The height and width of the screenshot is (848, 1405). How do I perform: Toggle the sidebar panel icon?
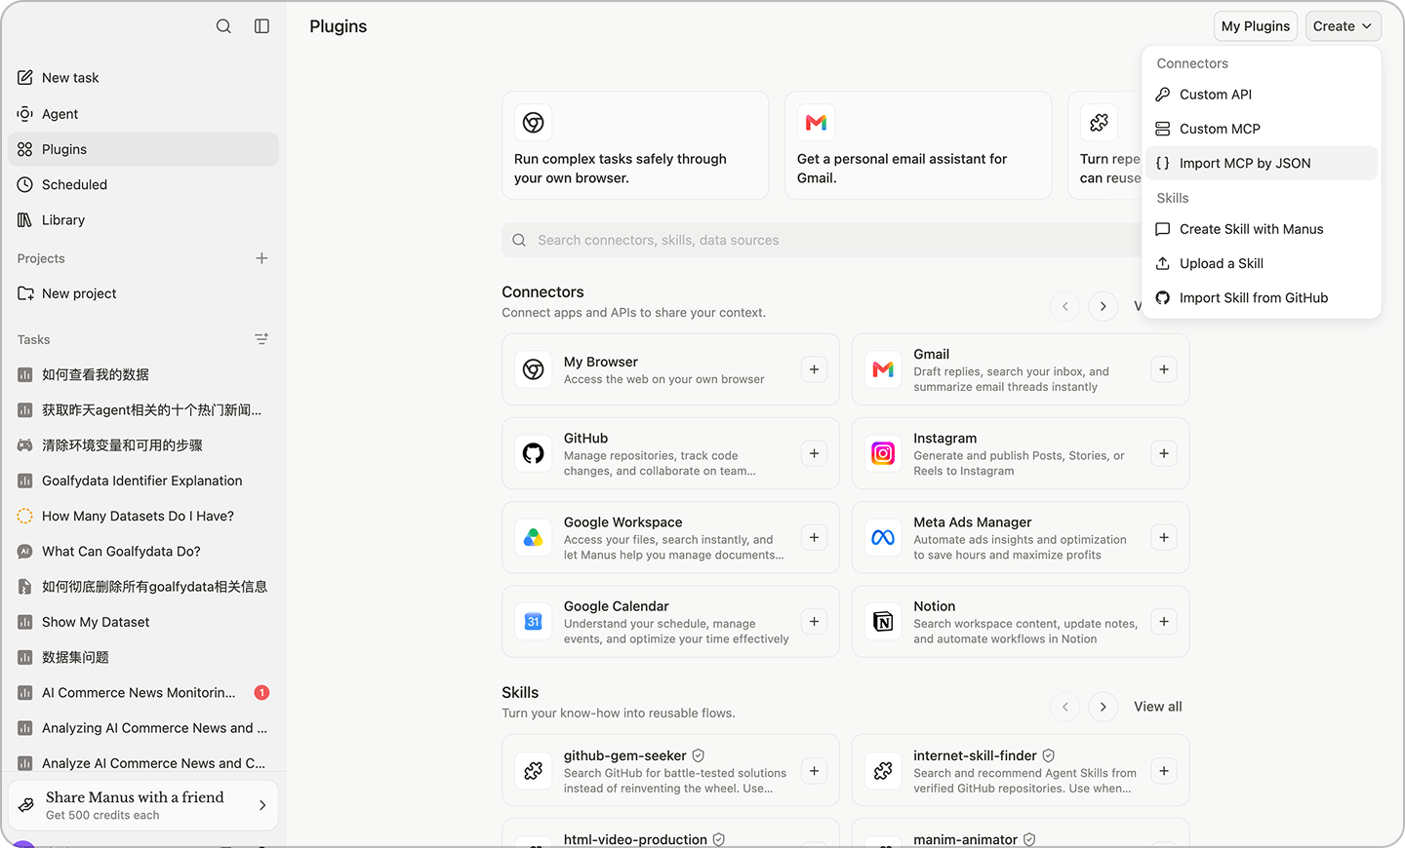click(261, 26)
